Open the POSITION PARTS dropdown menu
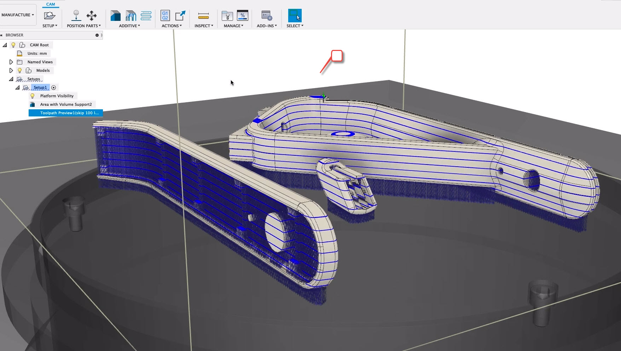This screenshot has width=621, height=351. (x=84, y=26)
